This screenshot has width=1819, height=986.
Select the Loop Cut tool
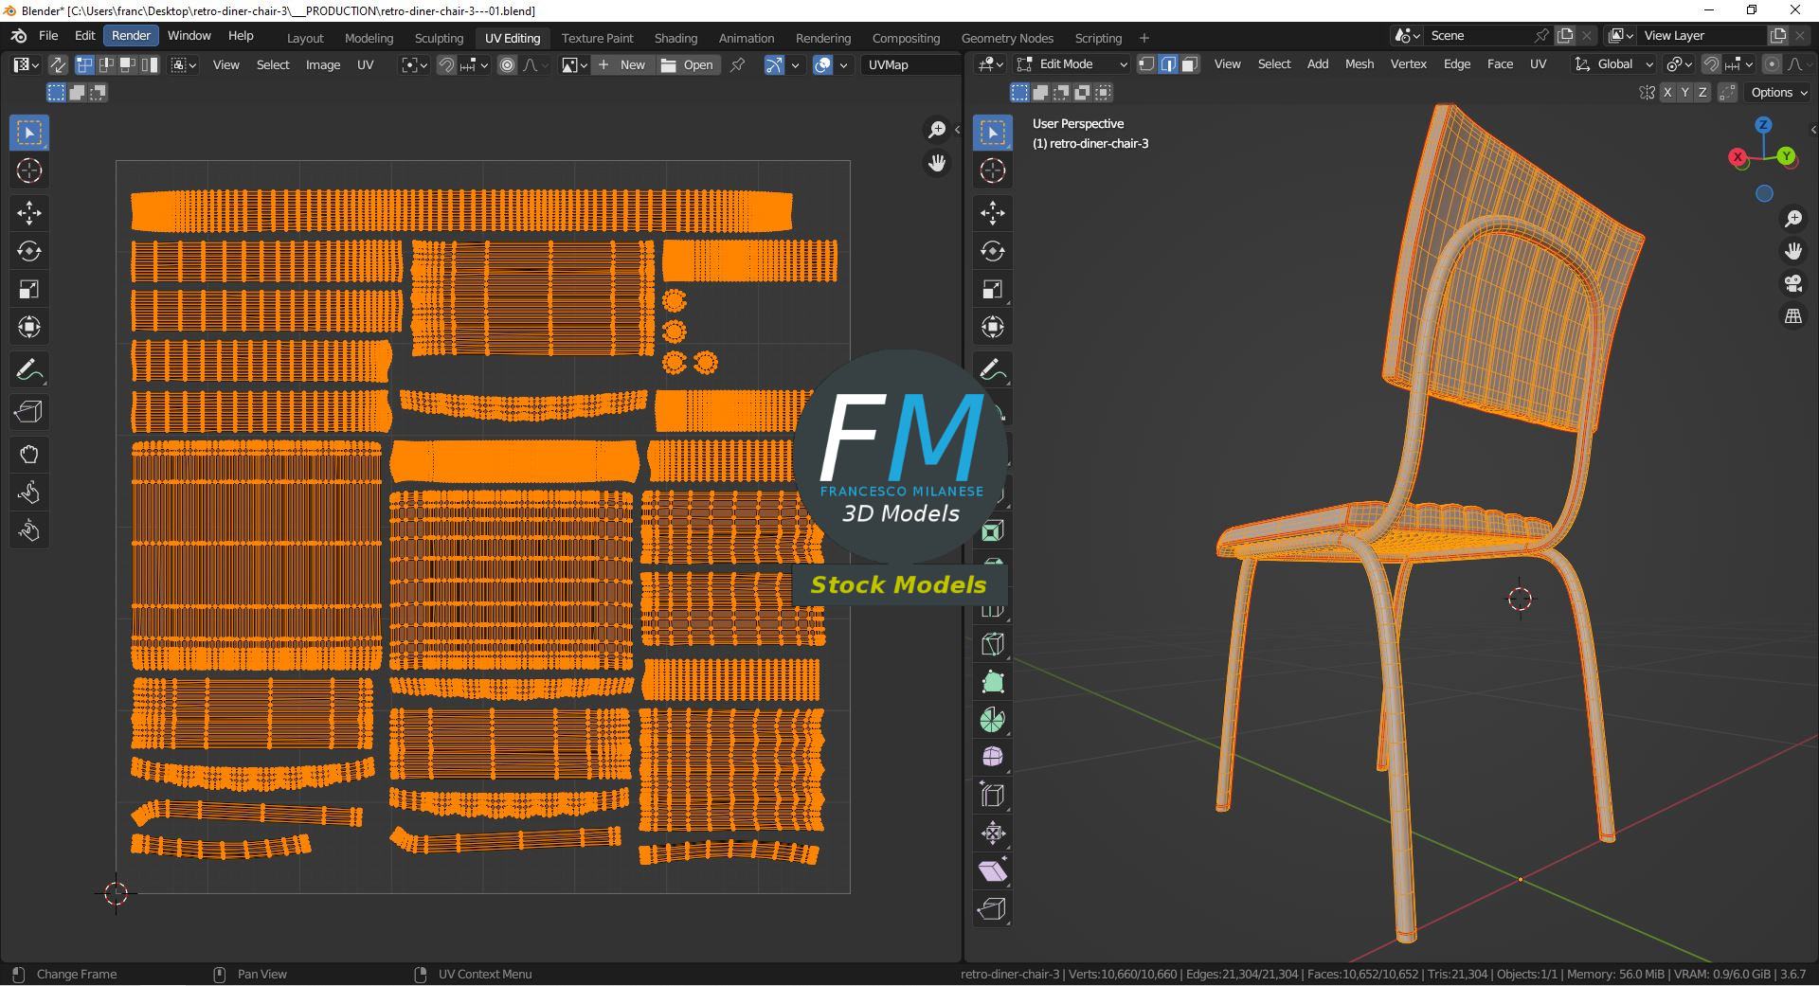tap(992, 607)
